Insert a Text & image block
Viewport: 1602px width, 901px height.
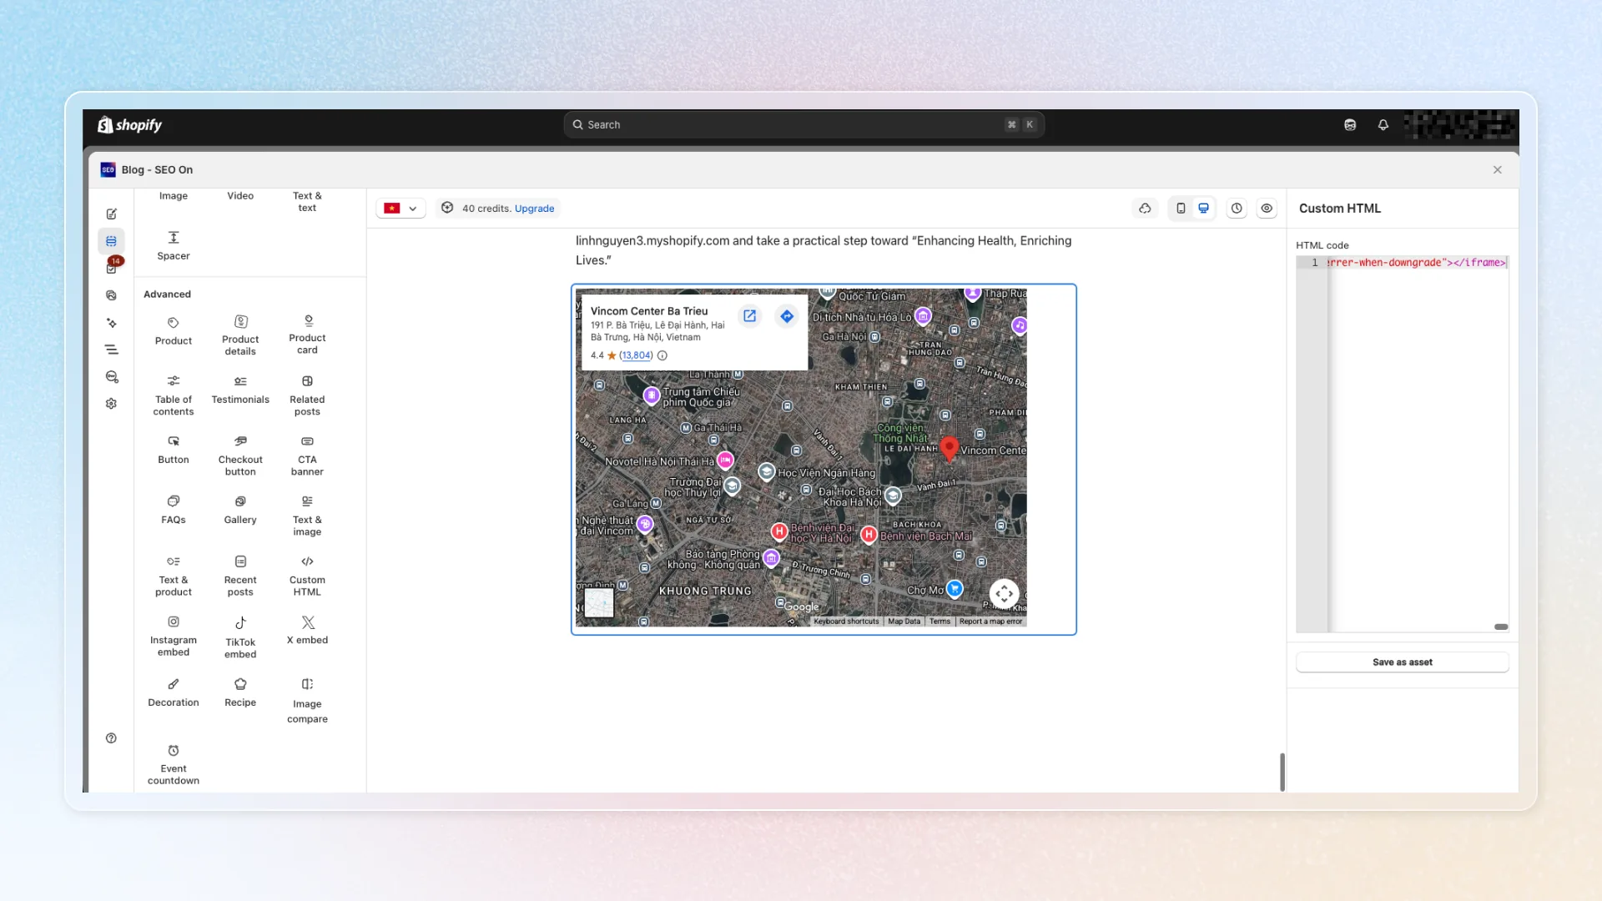tap(307, 516)
